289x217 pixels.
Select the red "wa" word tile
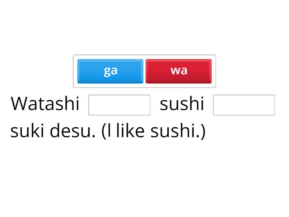(x=178, y=71)
